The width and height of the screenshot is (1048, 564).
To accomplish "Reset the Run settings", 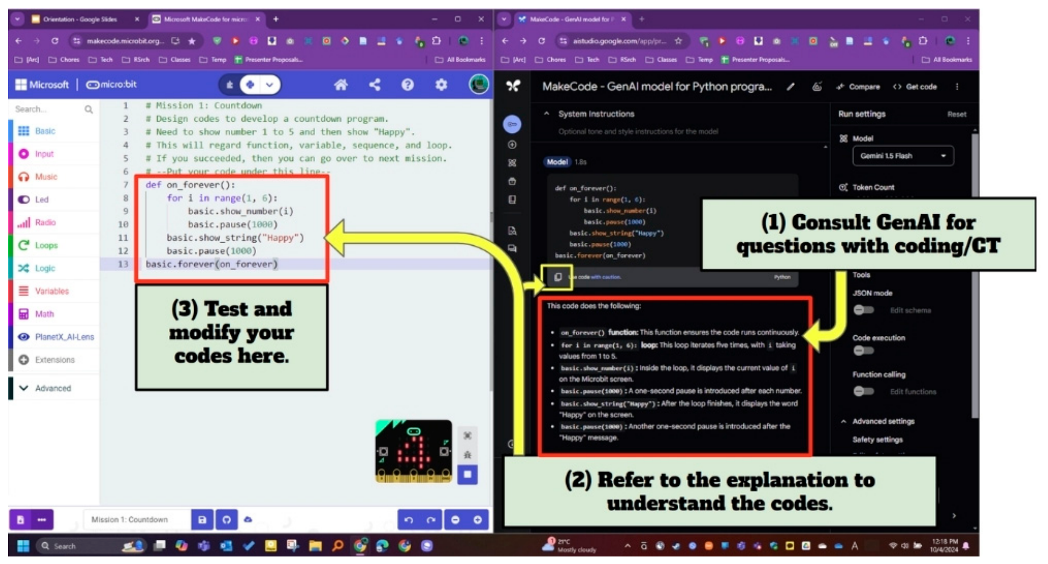I will point(957,114).
